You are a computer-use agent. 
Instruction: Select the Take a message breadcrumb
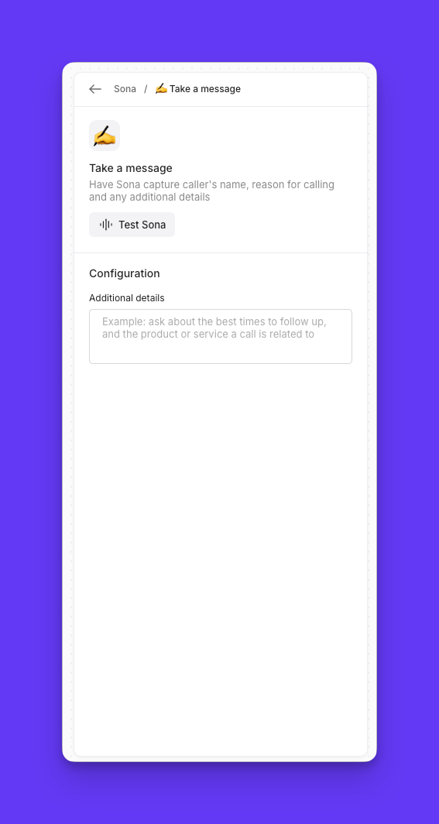tap(198, 89)
